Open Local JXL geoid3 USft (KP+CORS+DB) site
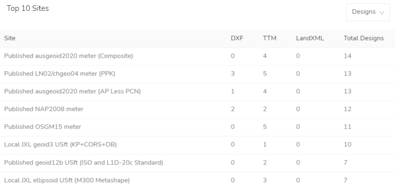 (x=60, y=145)
